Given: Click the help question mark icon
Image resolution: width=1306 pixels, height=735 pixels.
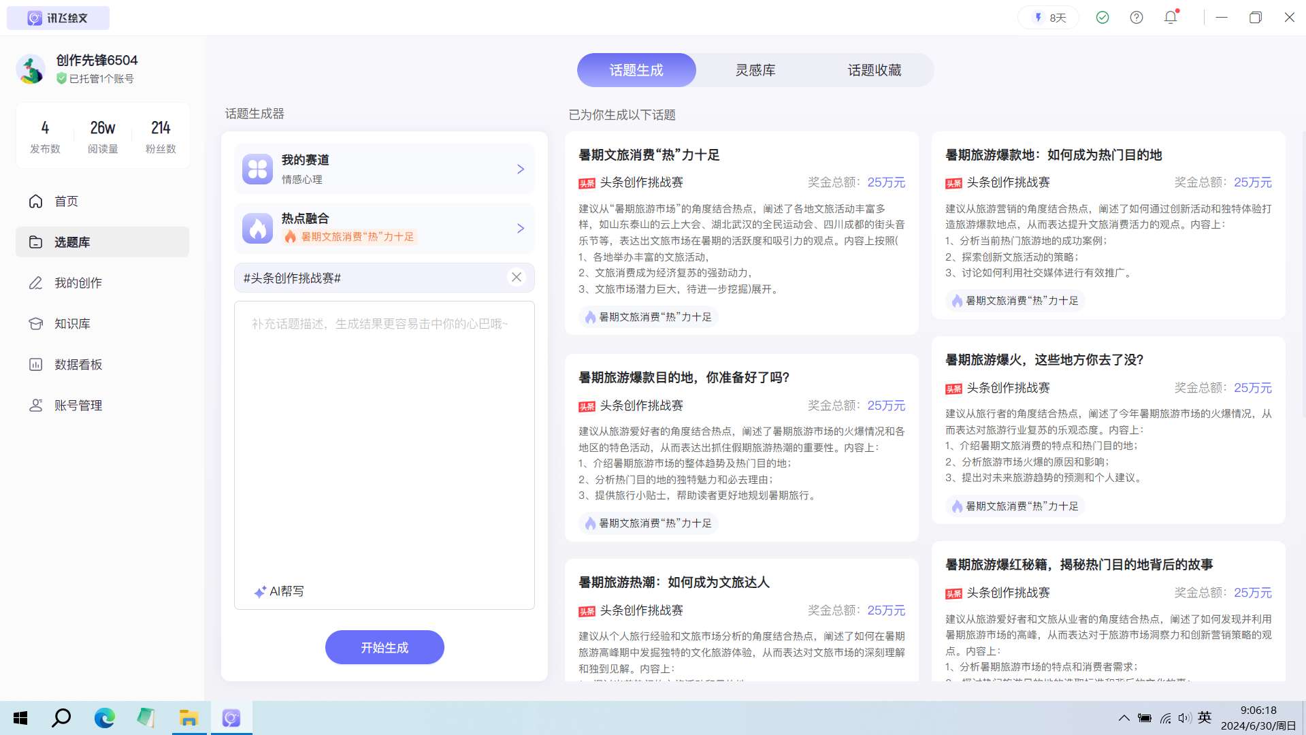Looking at the screenshot, I should [x=1137, y=18].
